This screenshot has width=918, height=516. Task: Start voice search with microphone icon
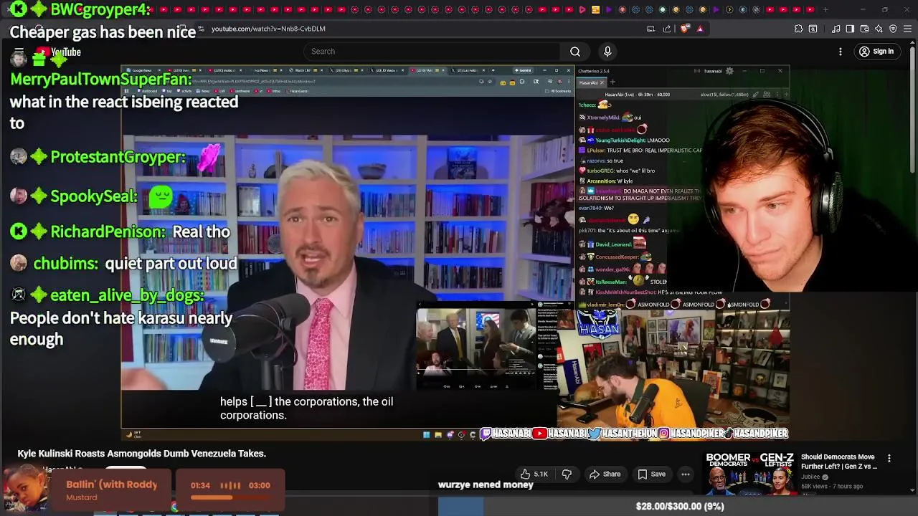click(607, 52)
